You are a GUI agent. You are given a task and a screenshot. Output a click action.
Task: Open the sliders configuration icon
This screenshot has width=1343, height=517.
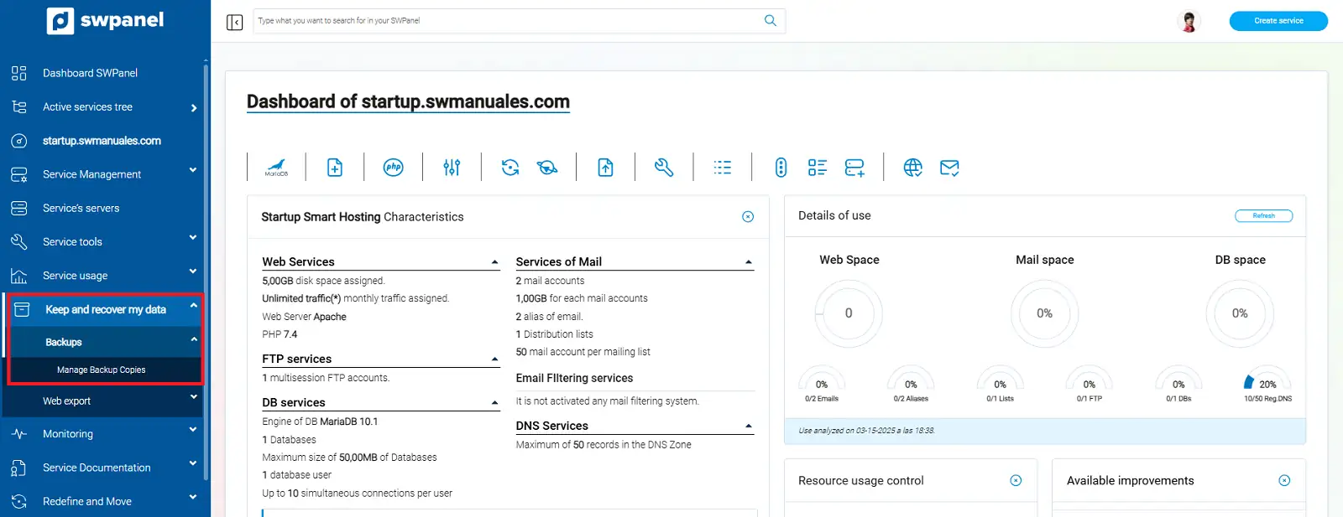(452, 168)
